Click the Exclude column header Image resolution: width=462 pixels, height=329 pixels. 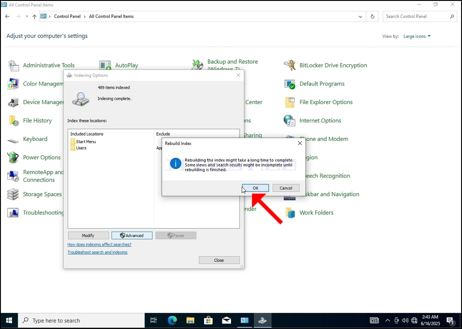point(163,134)
